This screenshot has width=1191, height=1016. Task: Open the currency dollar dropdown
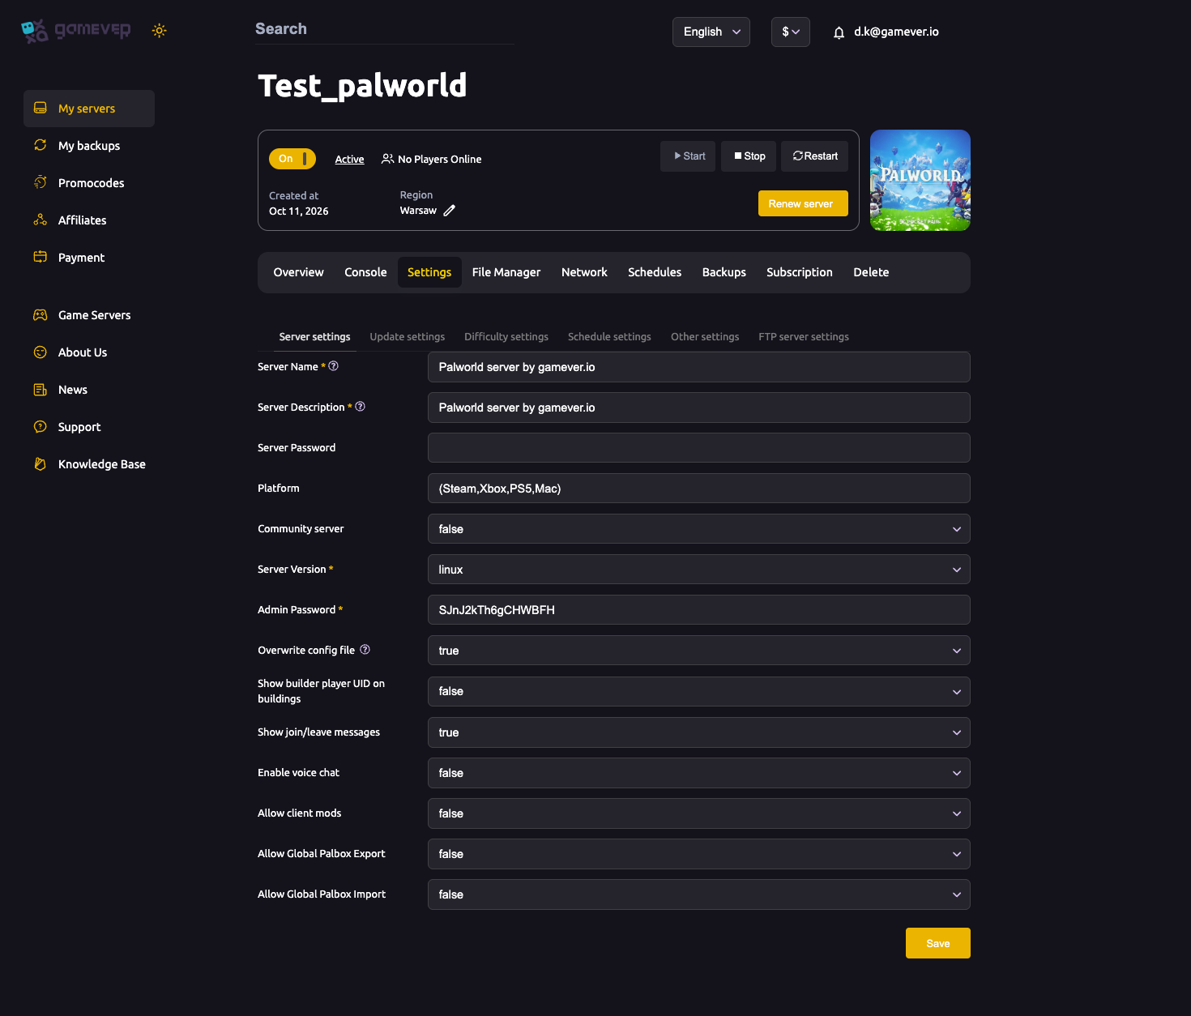click(791, 32)
